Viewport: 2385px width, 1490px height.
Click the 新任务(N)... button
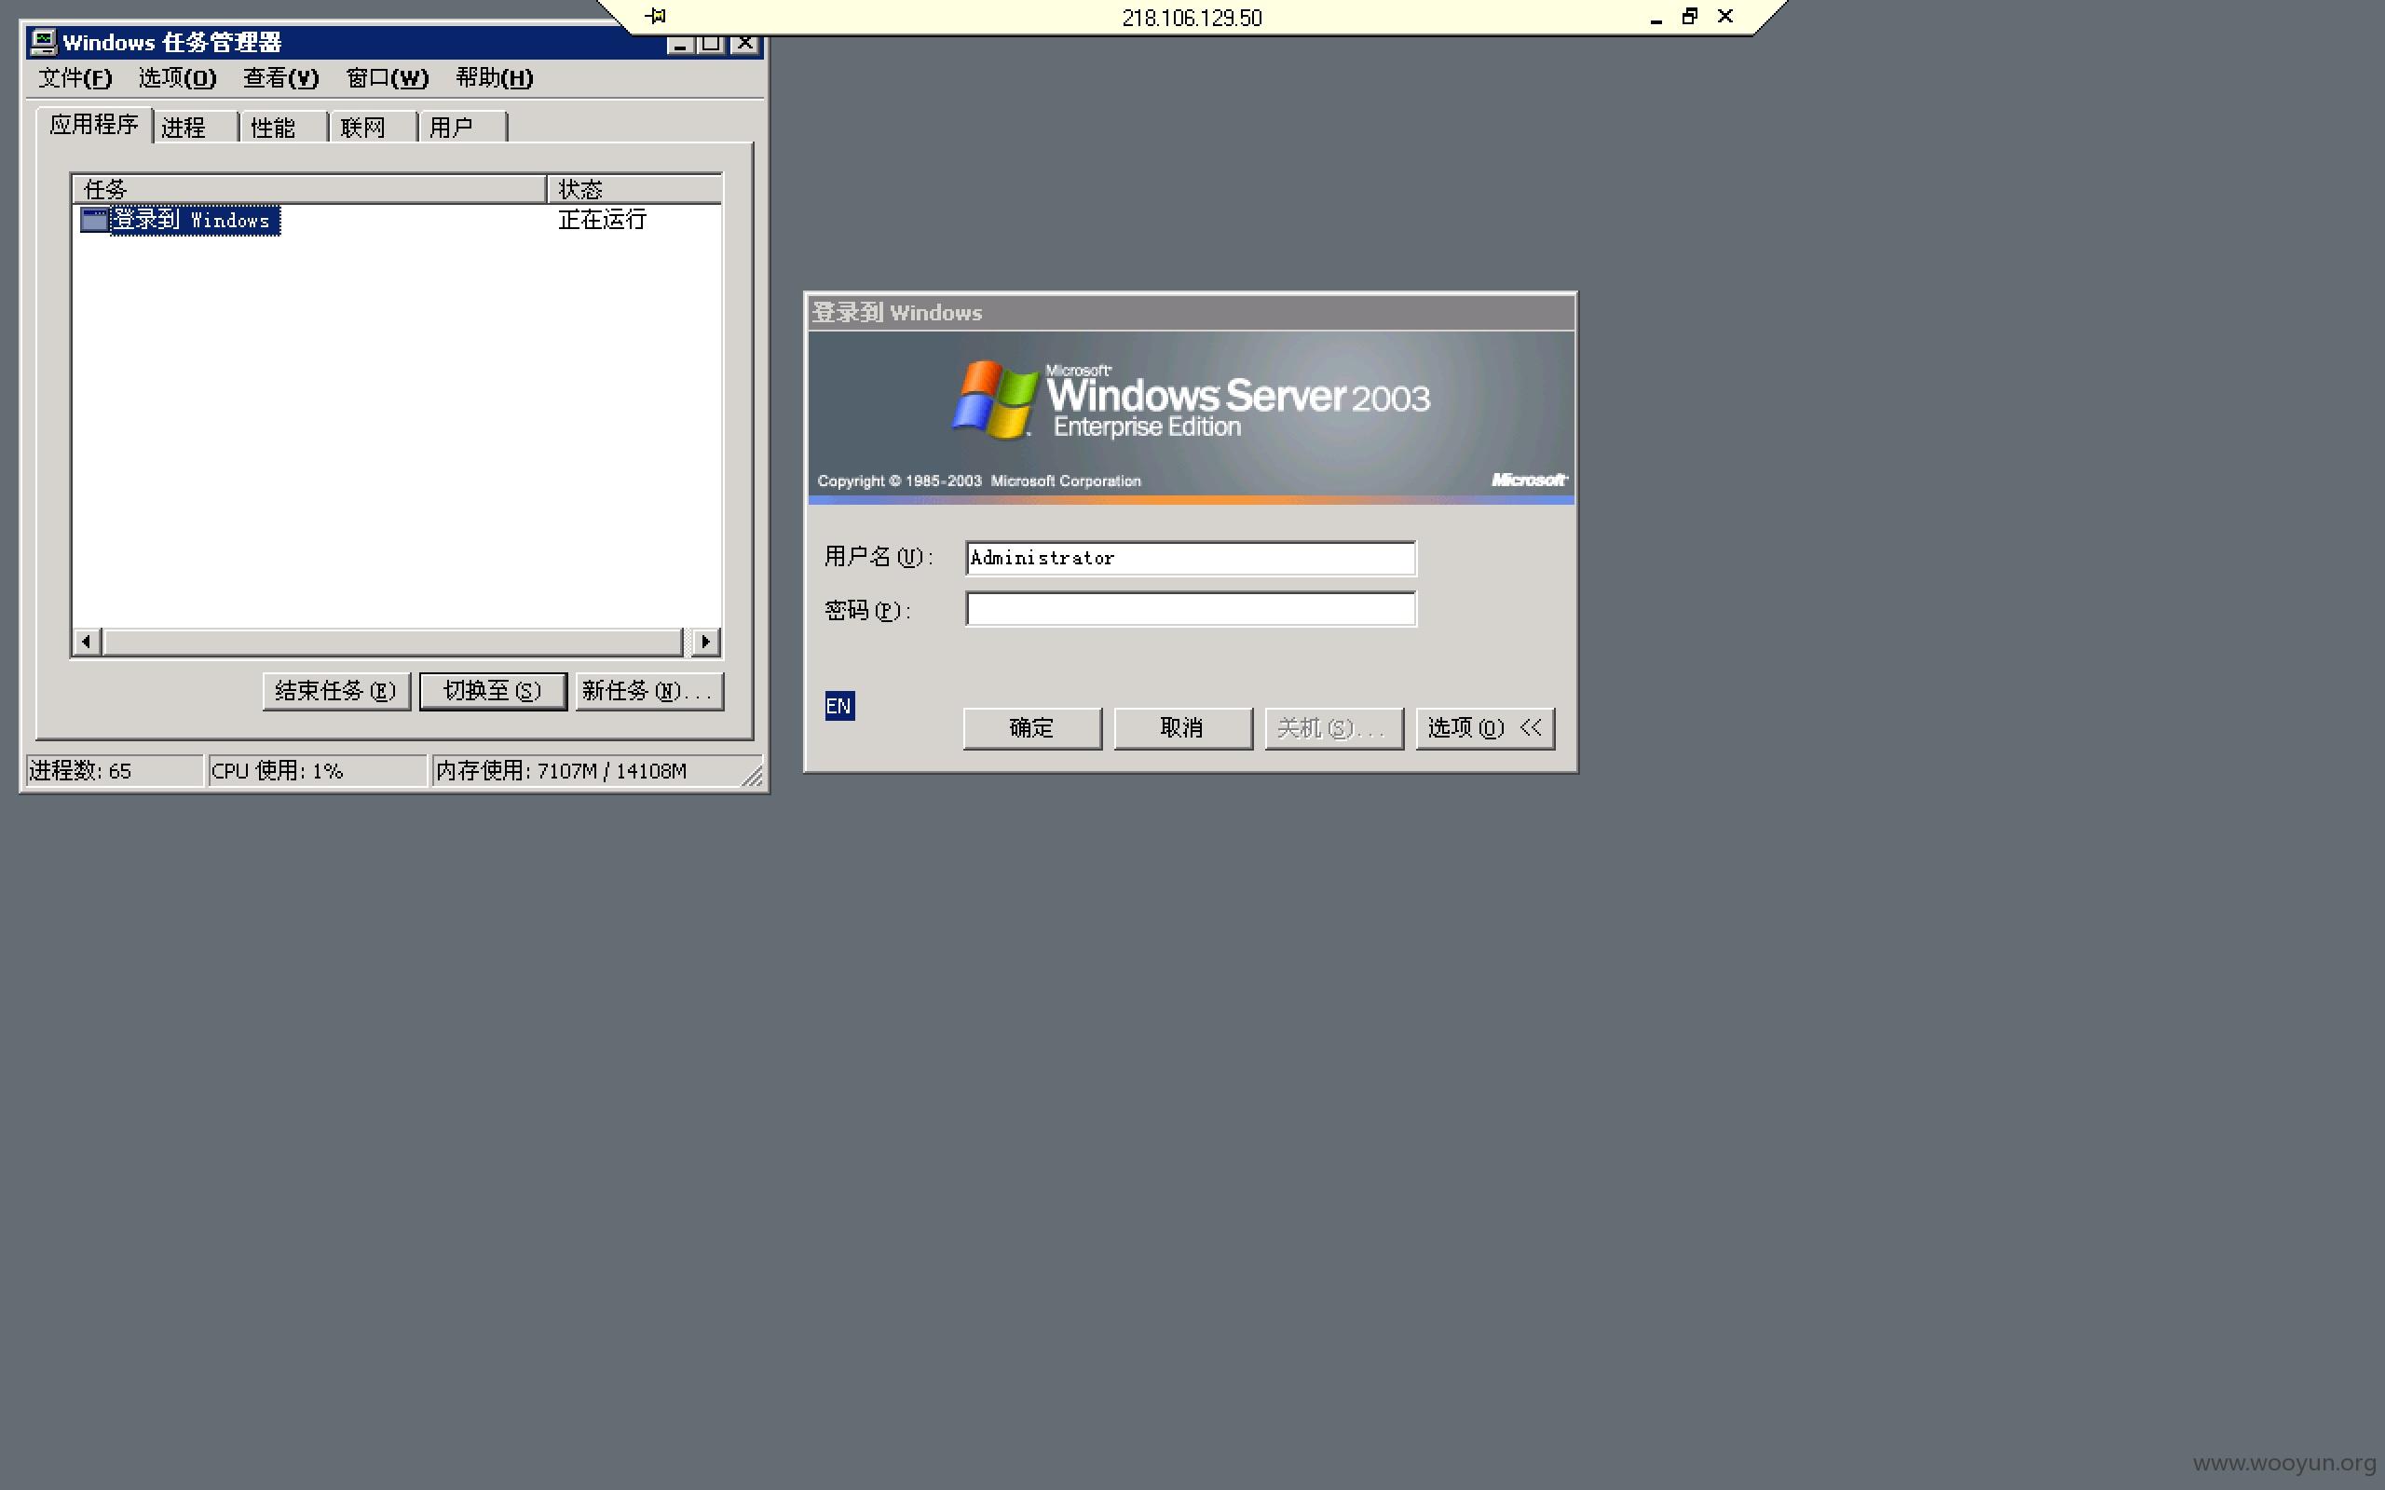point(649,691)
